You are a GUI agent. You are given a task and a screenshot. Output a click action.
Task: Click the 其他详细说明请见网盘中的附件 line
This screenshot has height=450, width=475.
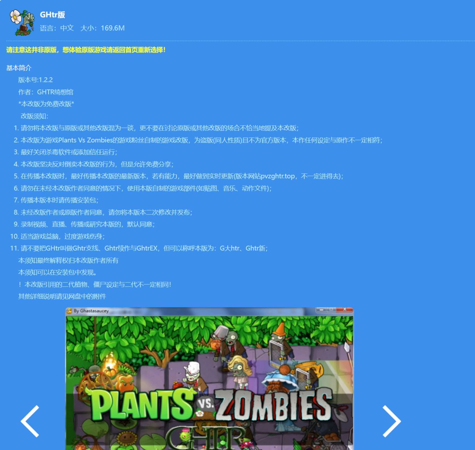point(62,296)
